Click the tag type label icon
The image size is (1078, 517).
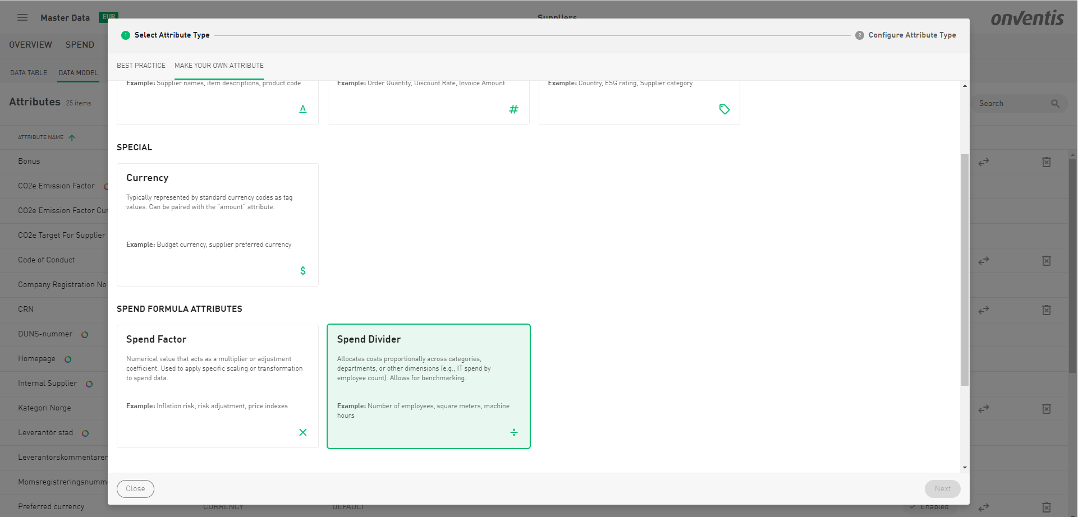[x=724, y=109]
